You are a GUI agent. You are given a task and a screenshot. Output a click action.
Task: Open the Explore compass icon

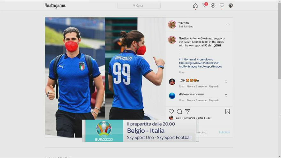coord(213,5)
